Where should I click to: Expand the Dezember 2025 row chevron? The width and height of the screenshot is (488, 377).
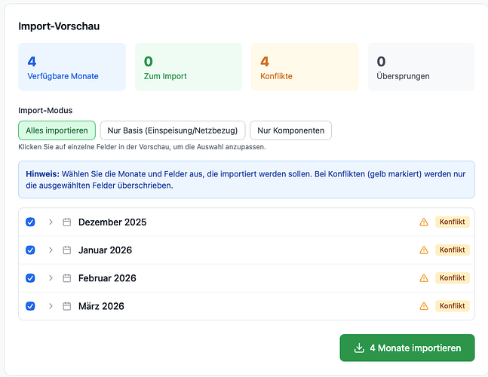51,222
